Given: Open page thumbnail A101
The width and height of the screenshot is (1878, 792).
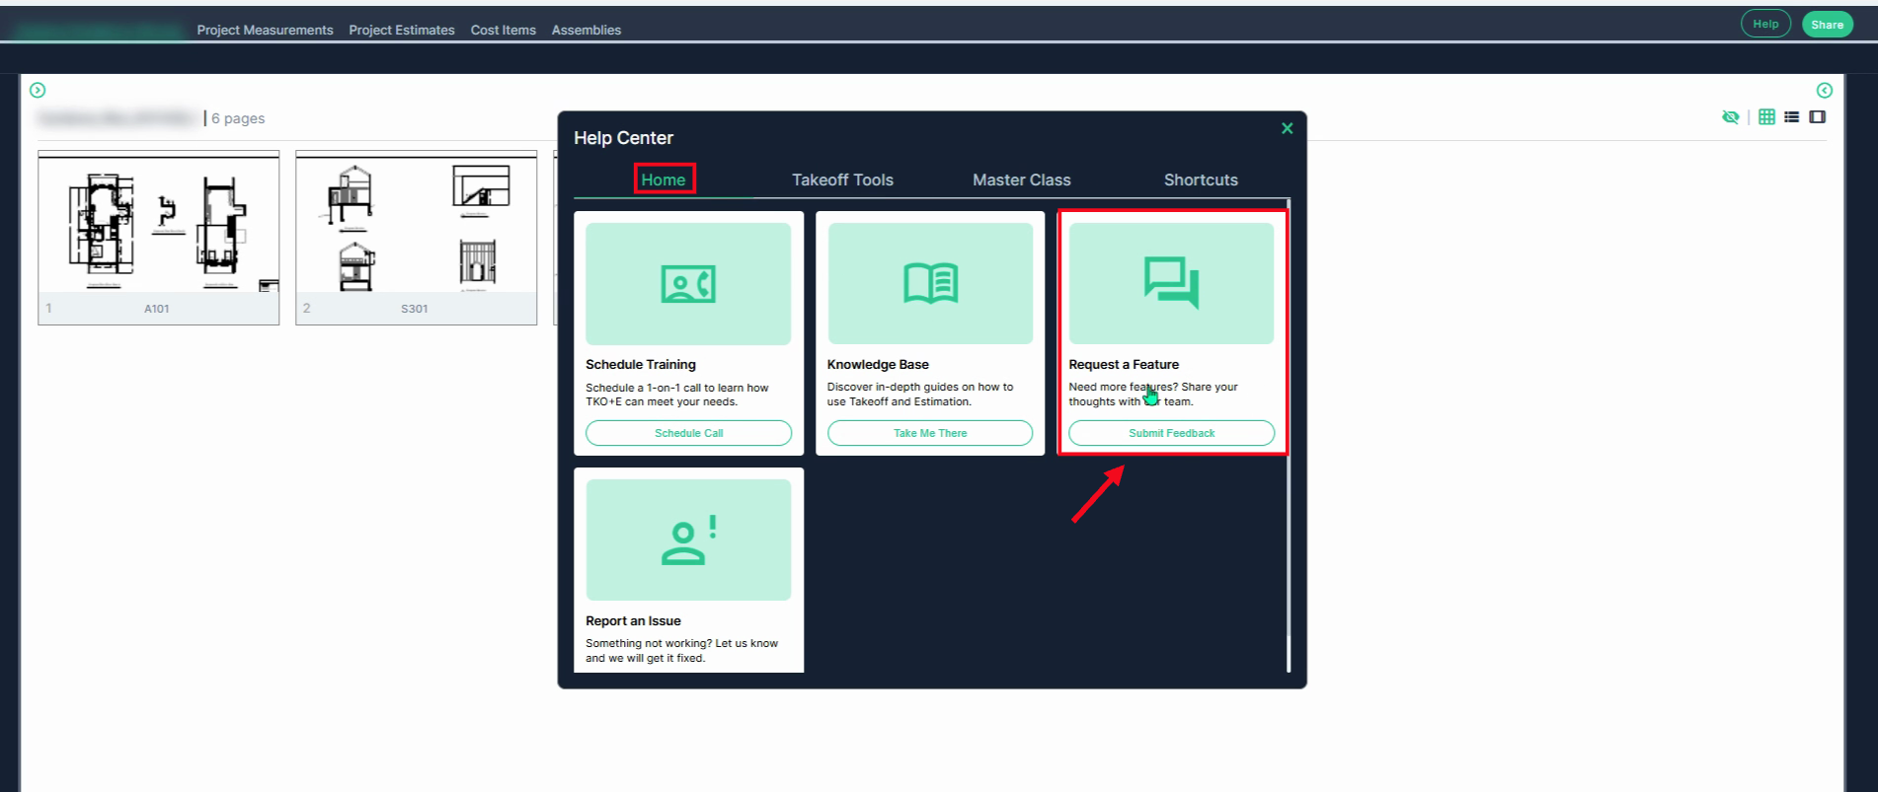Looking at the screenshot, I should point(158,238).
